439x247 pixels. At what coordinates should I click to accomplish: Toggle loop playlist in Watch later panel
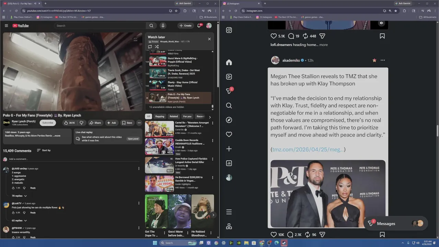click(150, 47)
